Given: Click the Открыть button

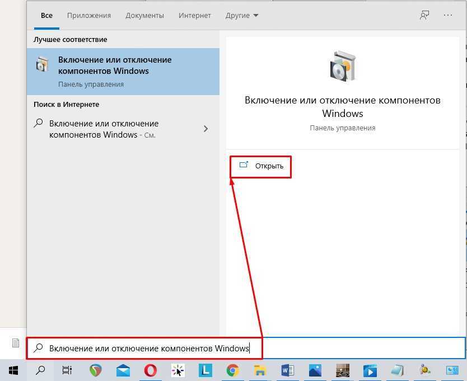Looking at the screenshot, I should point(261,166).
